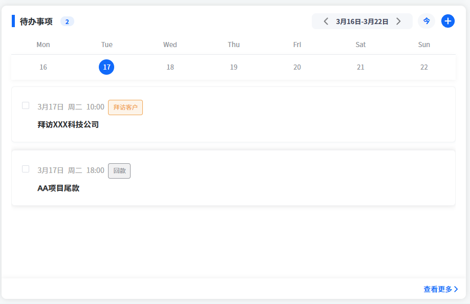Mark AA项目尾款 todo as done
This screenshot has height=304, width=470.
tap(26, 169)
